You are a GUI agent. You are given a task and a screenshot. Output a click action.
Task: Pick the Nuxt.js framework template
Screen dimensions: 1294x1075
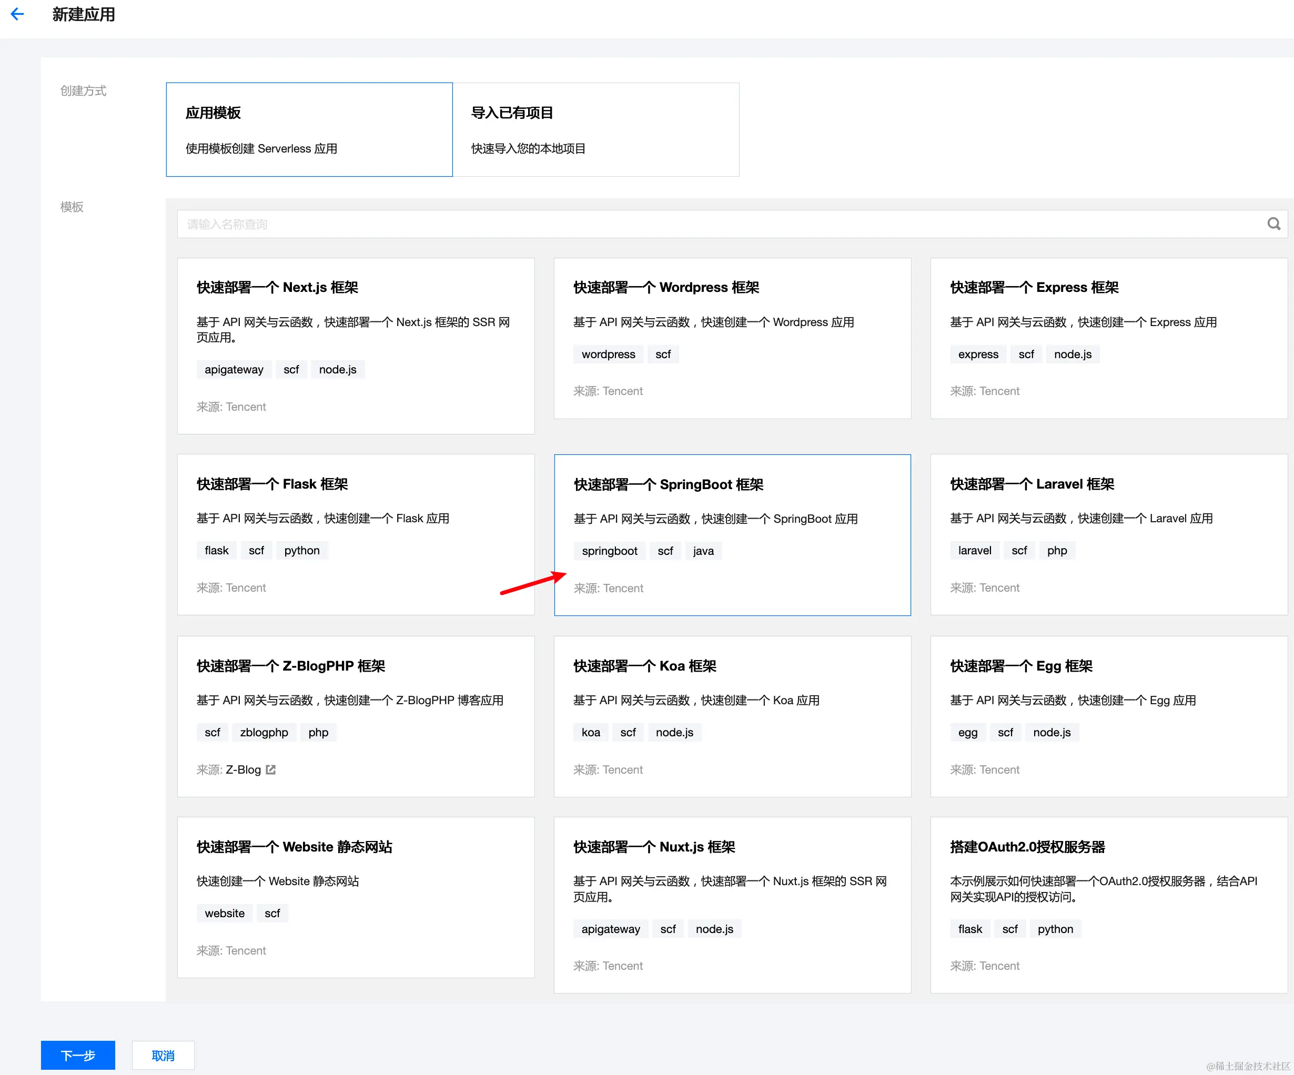tap(732, 905)
